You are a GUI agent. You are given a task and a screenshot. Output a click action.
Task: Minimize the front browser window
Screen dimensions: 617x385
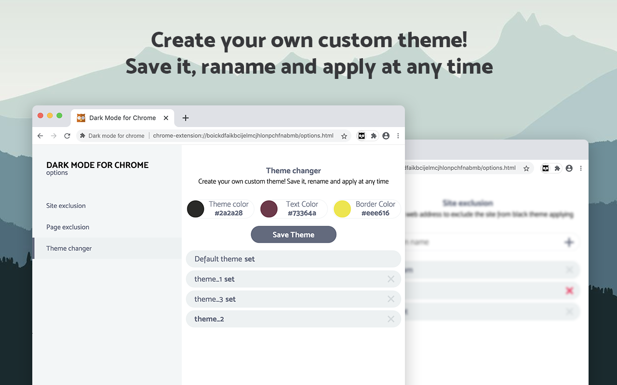click(x=50, y=115)
